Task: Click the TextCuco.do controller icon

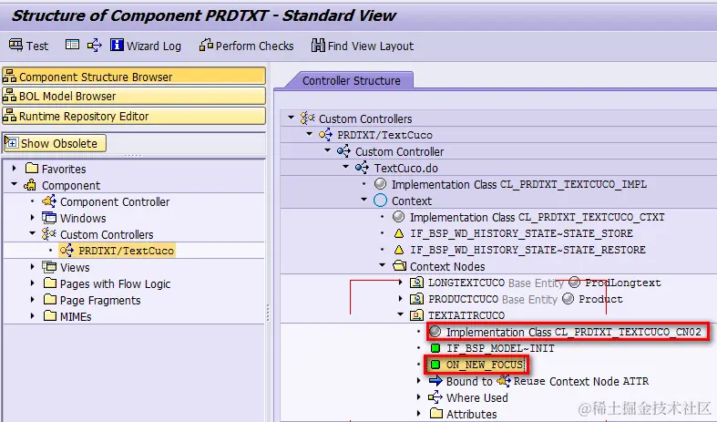Action: pos(362,168)
